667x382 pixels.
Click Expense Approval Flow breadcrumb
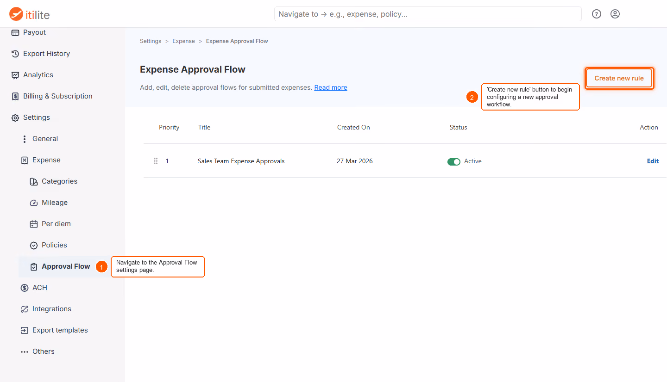tap(237, 41)
